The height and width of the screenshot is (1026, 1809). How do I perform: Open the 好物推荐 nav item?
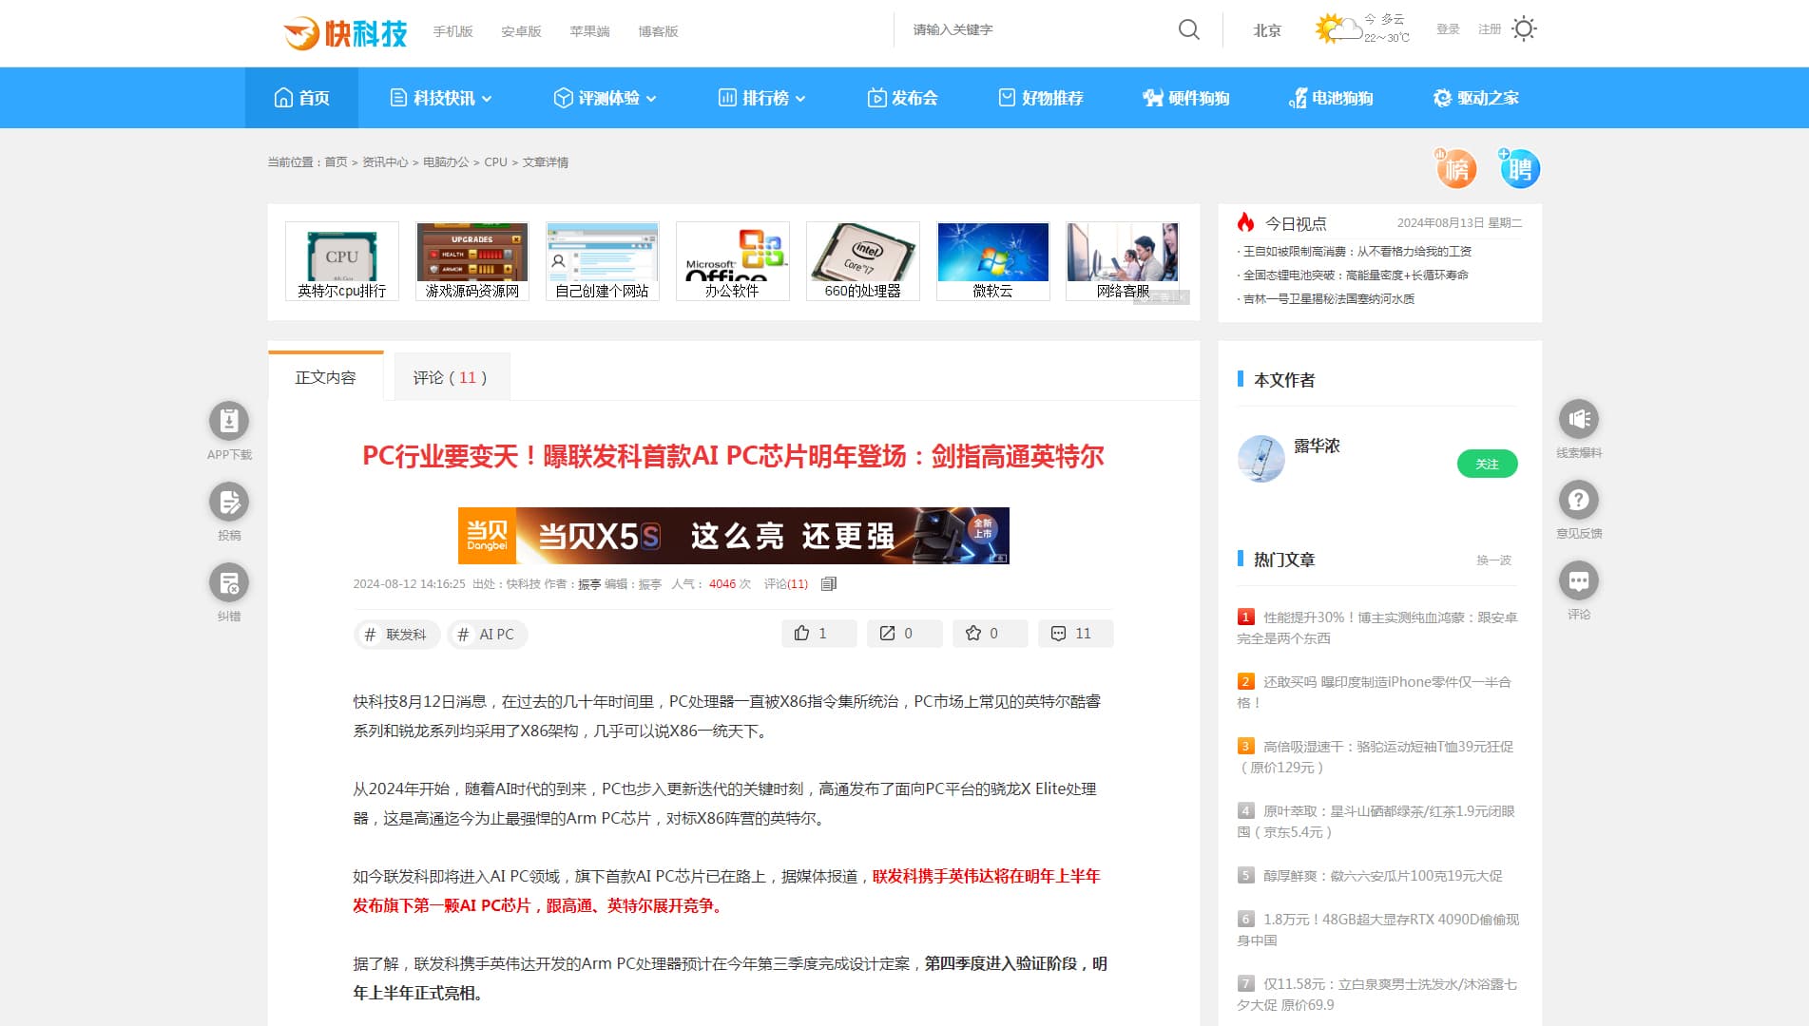(x=1041, y=98)
